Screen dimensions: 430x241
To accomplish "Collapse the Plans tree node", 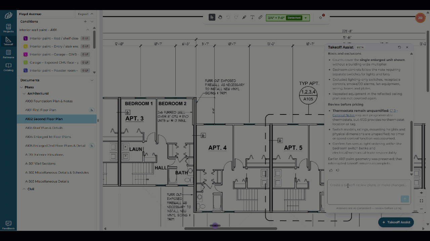I will tap(21, 87).
